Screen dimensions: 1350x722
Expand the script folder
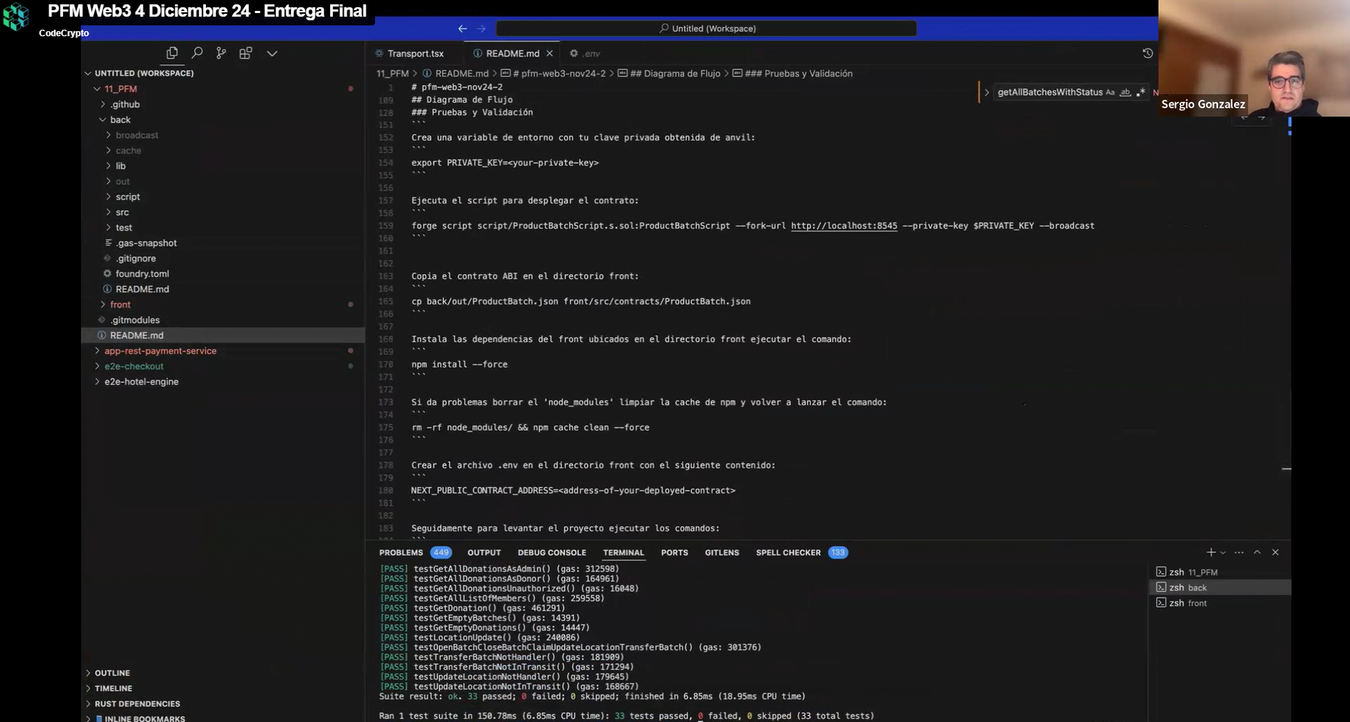coord(128,196)
